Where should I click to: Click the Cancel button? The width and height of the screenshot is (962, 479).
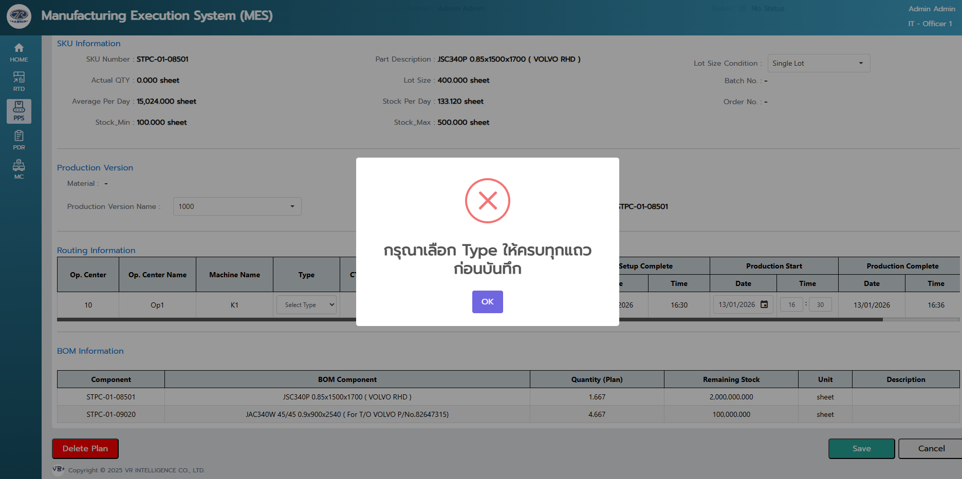pyautogui.click(x=931, y=449)
